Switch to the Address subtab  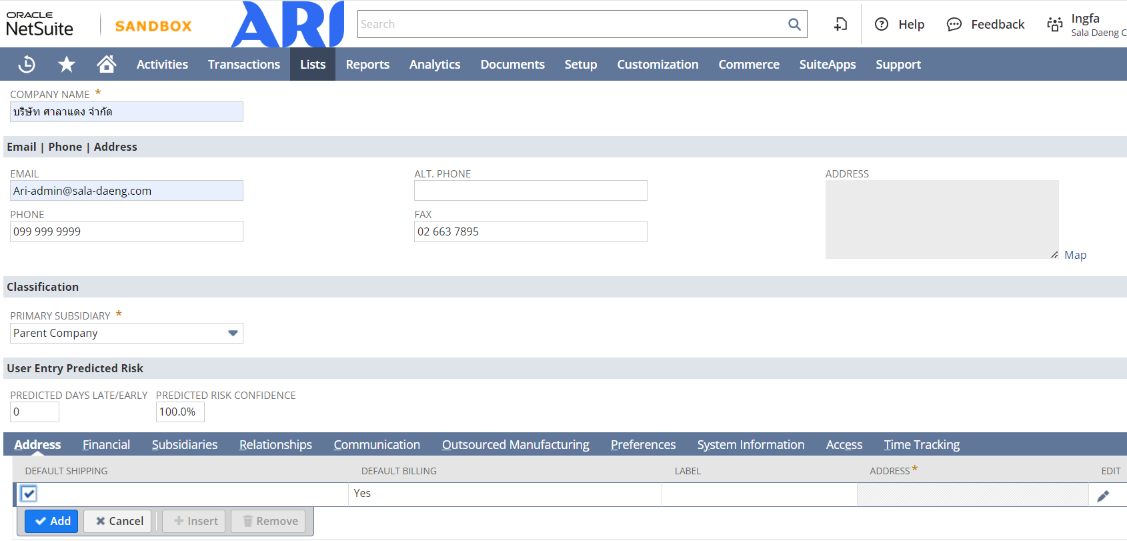(37, 444)
